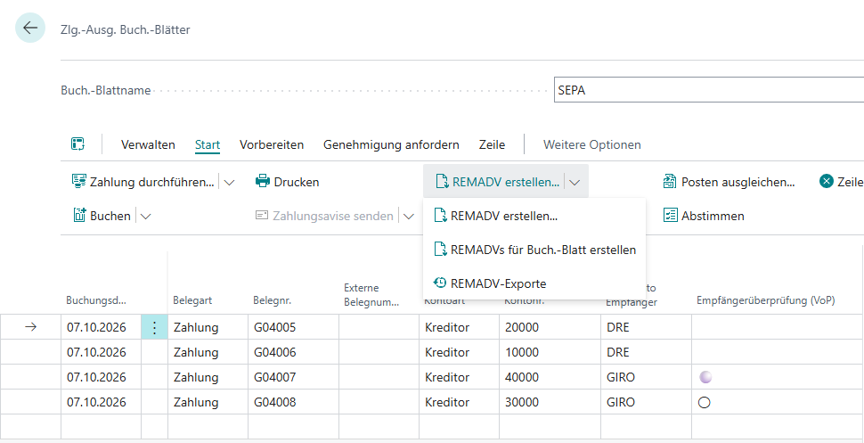Click the Posten ausgleichen button label
This screenshot has width=864, height=443.
point(738,182)
